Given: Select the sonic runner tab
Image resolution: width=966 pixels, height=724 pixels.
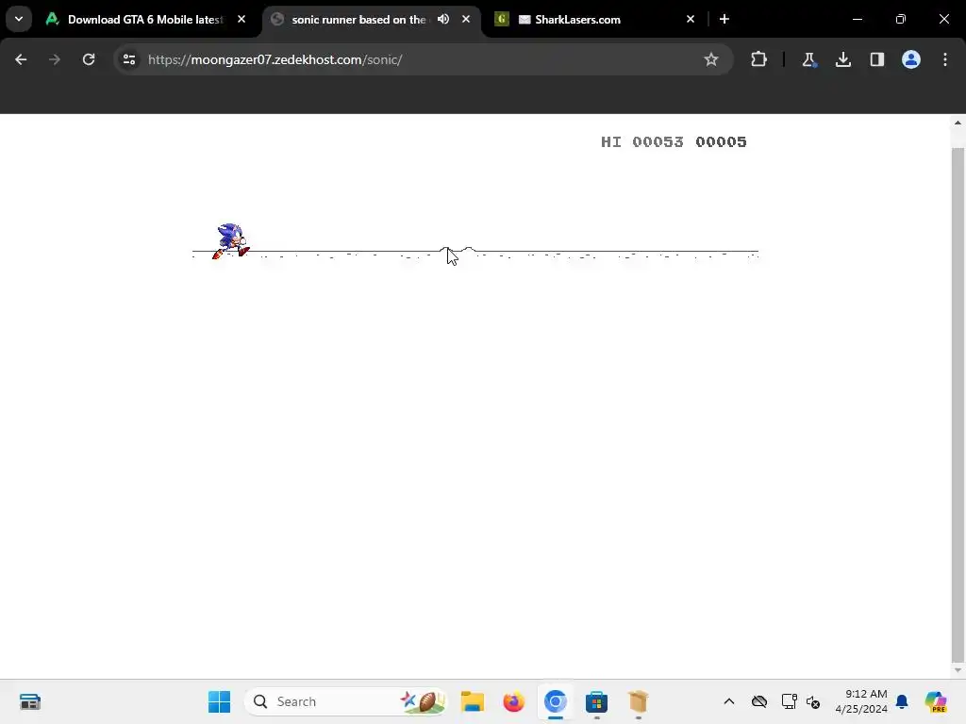Looking at the screenshot, I should click(x=370, y=20).
